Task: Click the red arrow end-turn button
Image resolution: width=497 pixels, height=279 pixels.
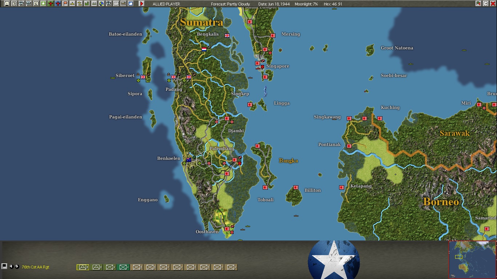Action: tap(142, 4)
